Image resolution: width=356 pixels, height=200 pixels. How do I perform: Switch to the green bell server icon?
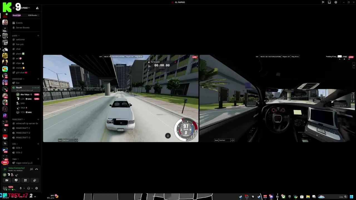pos(5,69)
